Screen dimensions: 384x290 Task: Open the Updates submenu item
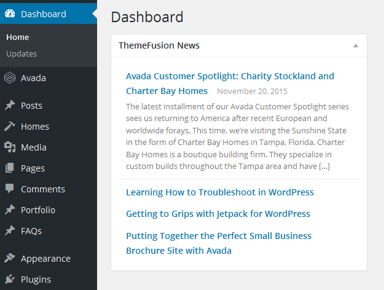22,53
